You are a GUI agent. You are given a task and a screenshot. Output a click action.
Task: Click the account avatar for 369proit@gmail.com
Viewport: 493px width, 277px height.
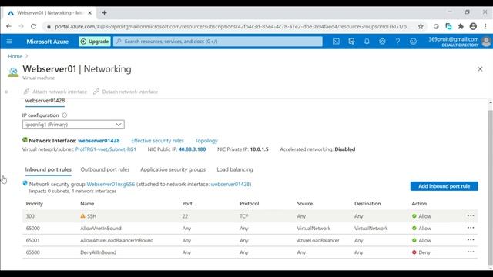pyautogui.click(x=486, y=42)
